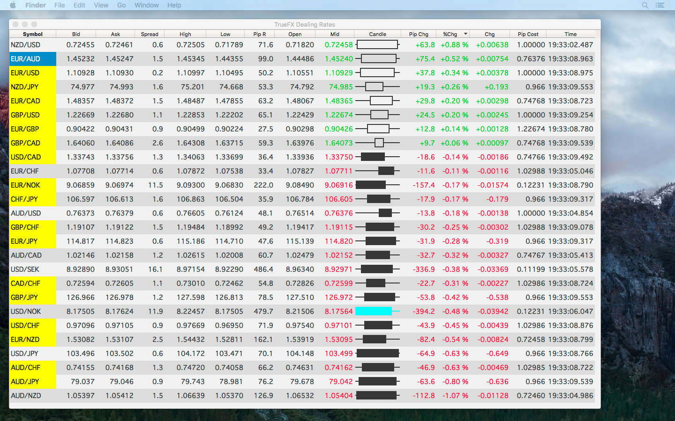675x421 pixels.
Task: Select the AUD/JPY symbol cell
Action: [x=33, y=382]
